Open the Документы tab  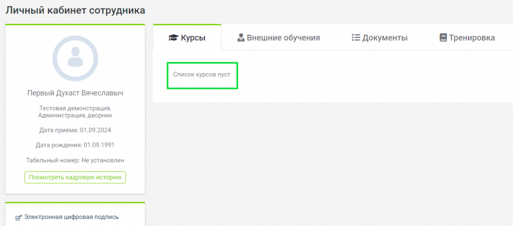click(380, 38)
